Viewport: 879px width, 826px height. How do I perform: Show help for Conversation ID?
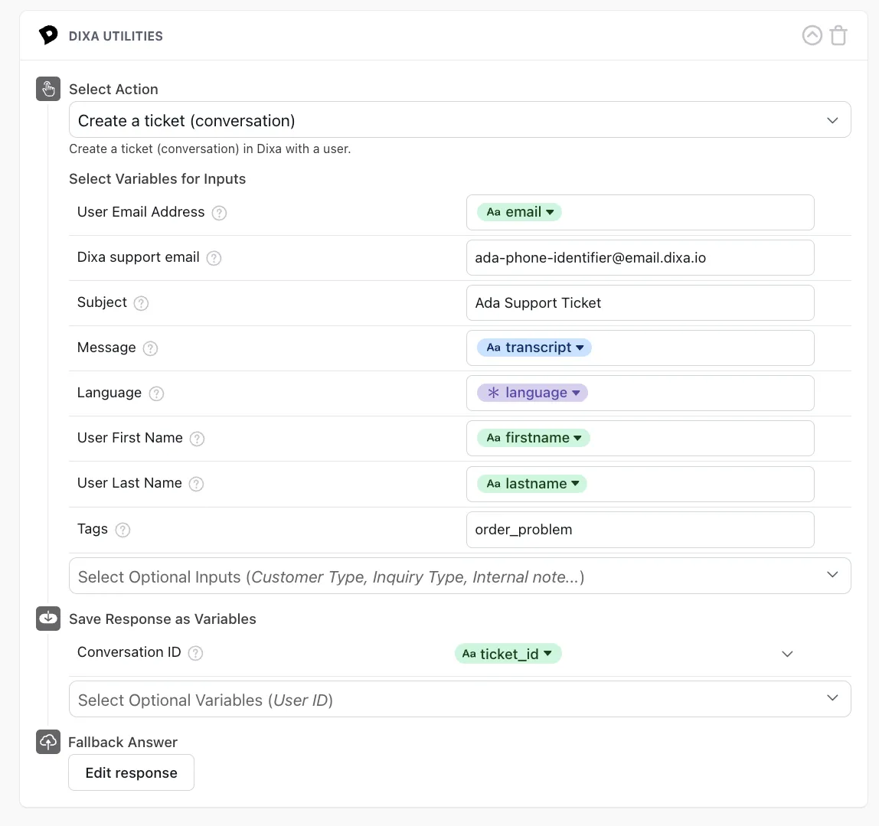pyautogui.click(x=195, y=653)
